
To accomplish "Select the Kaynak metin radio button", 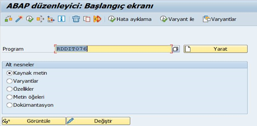I will click(9, 73).
